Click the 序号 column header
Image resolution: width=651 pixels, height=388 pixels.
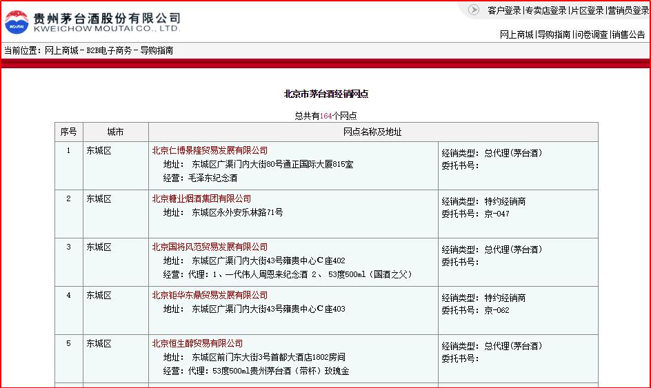pyautogui.click(x=68, y=132)
